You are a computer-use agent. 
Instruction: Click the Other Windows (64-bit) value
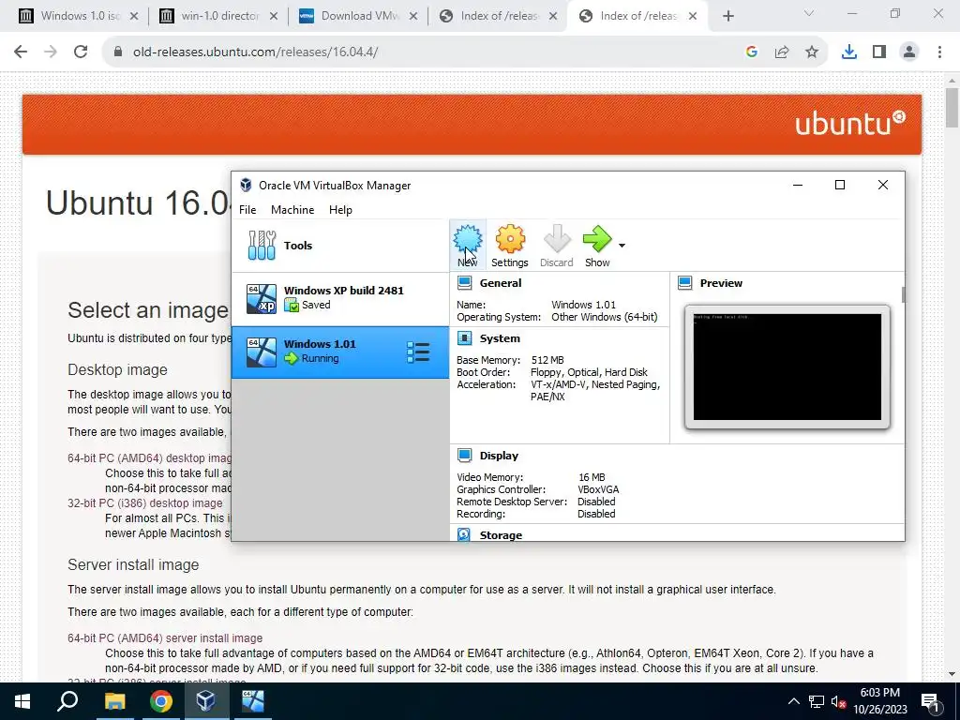pos(605,317)
